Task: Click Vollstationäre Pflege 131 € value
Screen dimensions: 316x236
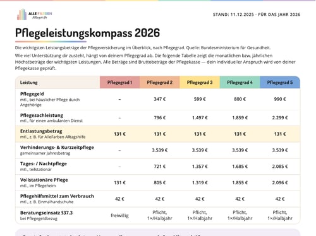Action: coord(119,182)
